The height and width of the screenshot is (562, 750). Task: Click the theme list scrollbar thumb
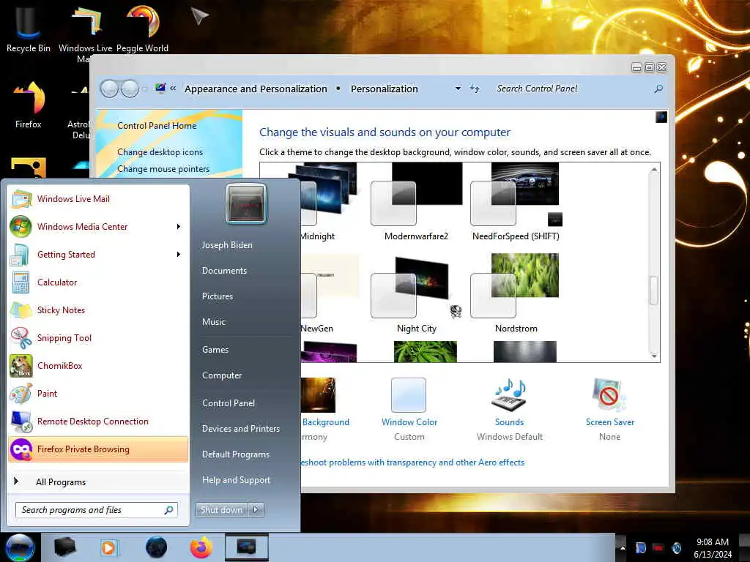pos(653,291)
